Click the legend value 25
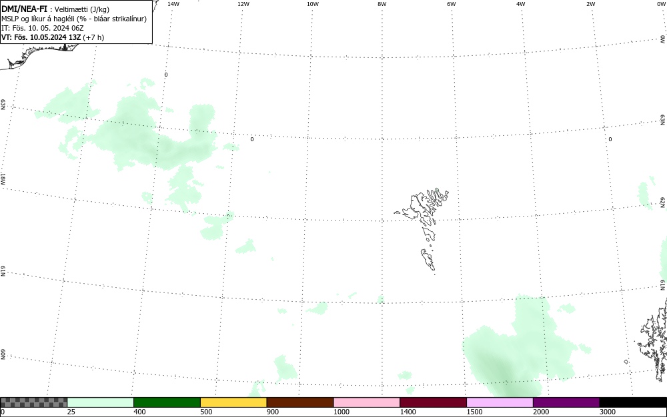Screen dimensions: 667x417 (x=71, y=412)
